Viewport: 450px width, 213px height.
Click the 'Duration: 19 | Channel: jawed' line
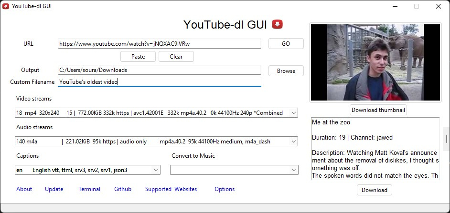point(352,137)
